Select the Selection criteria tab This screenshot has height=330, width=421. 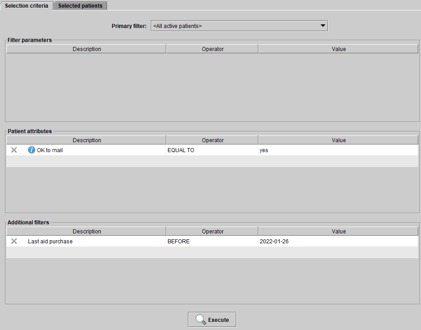tap(27, 6)
